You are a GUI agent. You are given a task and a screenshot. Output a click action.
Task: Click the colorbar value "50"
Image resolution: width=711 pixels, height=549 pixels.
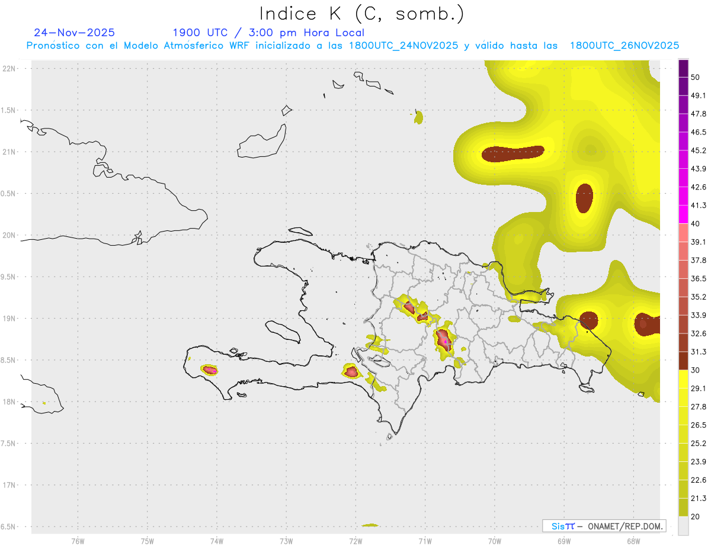click(x=696, y=78)
